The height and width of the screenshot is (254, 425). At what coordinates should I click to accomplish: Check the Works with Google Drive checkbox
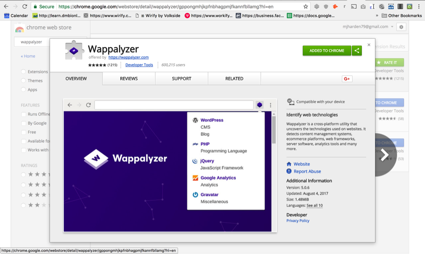(24, 150)
